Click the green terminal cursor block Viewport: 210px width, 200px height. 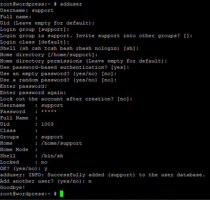(x=62, y=194)
